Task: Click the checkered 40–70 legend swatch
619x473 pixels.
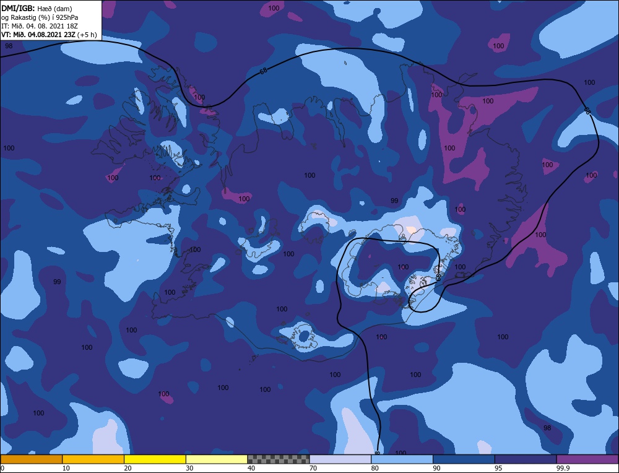Action: (x=279, y=459)
